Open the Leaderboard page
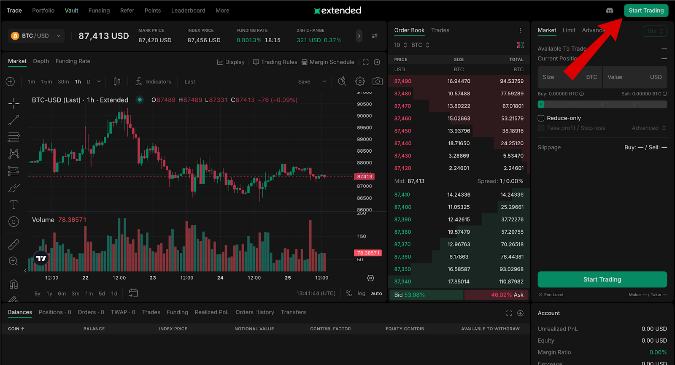Screen dimensions: 675x365 tap(188, 11)
